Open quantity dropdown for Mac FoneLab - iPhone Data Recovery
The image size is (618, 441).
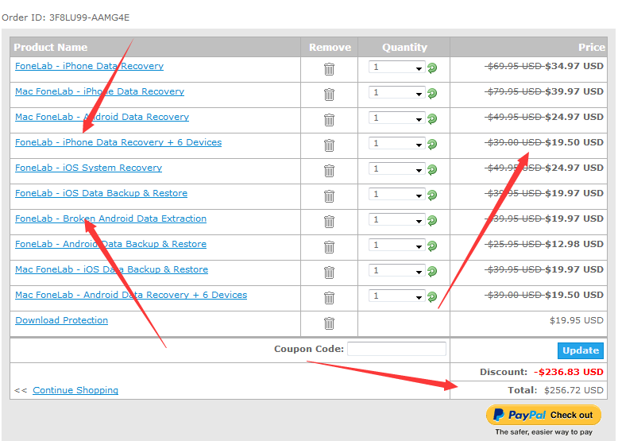tap(397, 92)
